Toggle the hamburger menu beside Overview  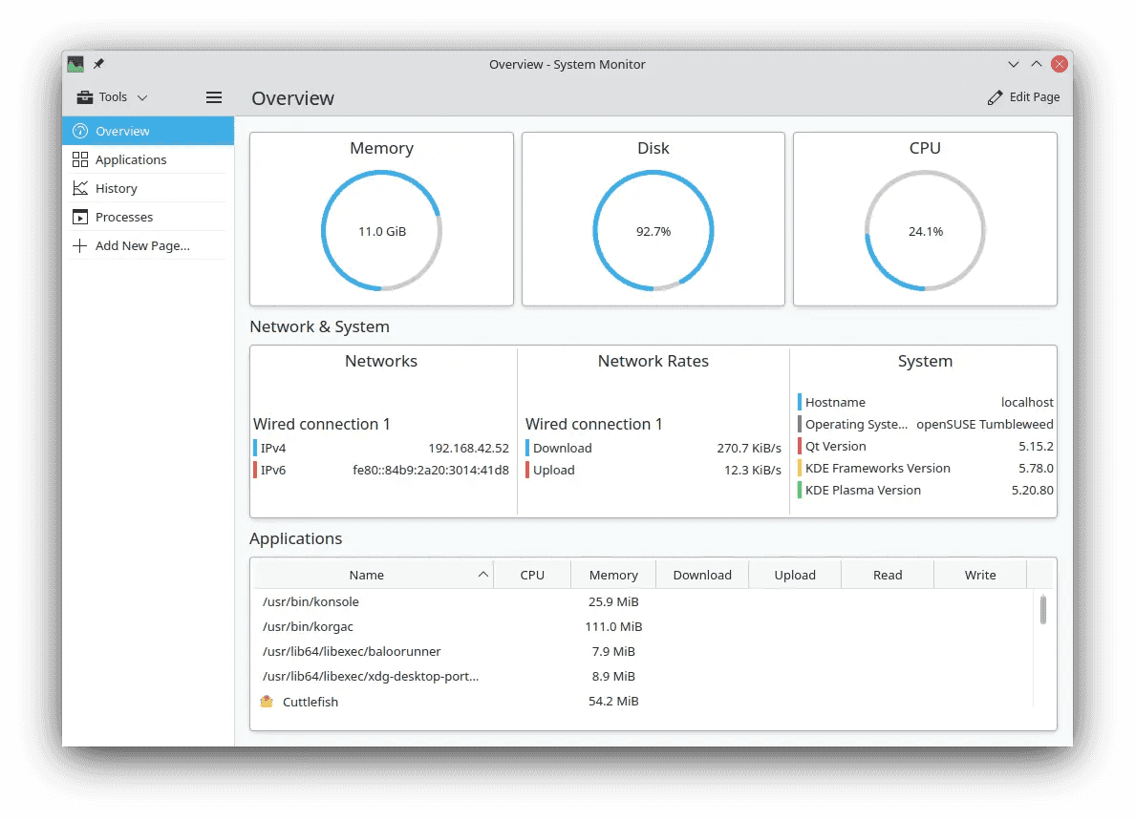[213, 96]
